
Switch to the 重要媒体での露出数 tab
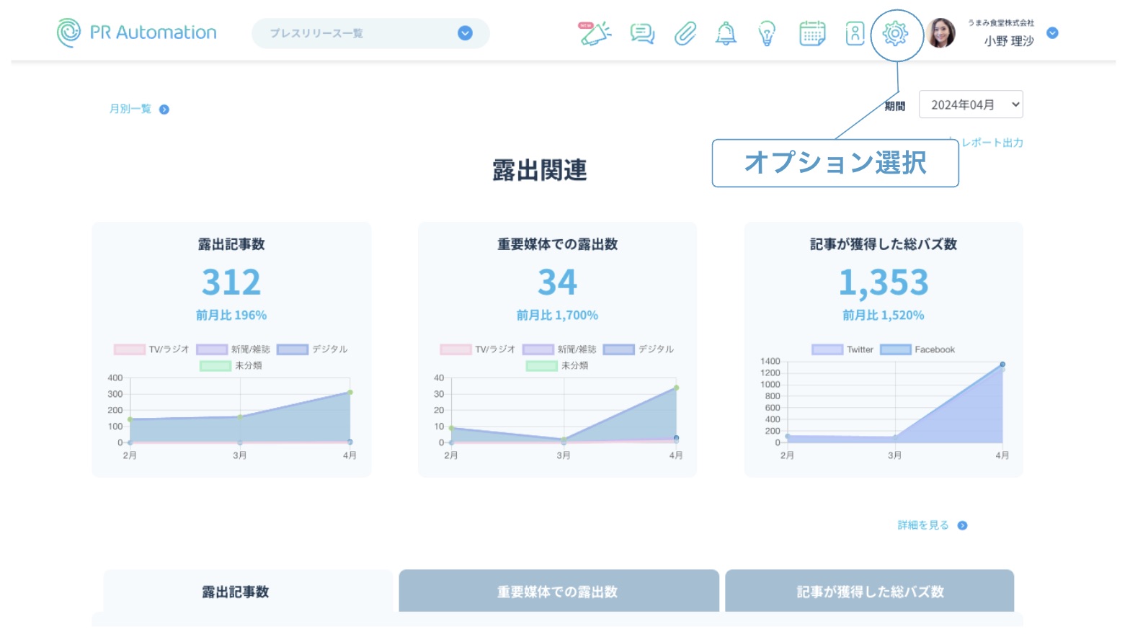coord(558,591)
